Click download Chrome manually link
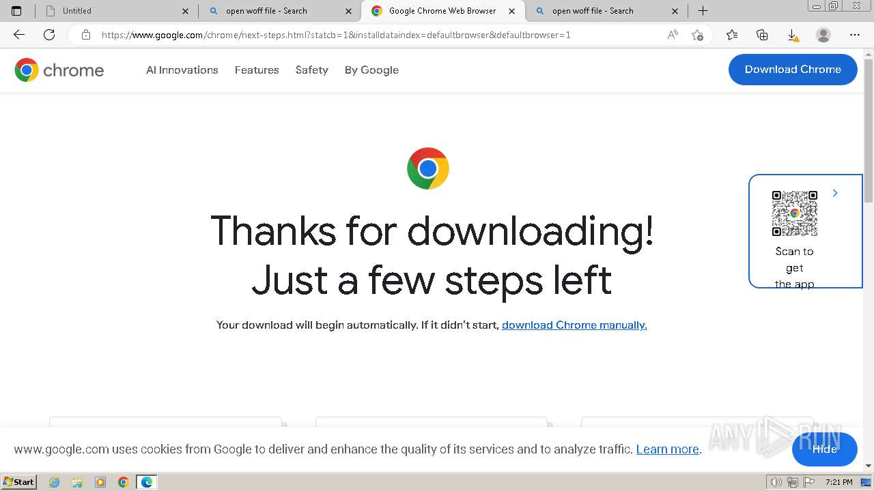Screen dimensions: 874x491 (574, 325)
